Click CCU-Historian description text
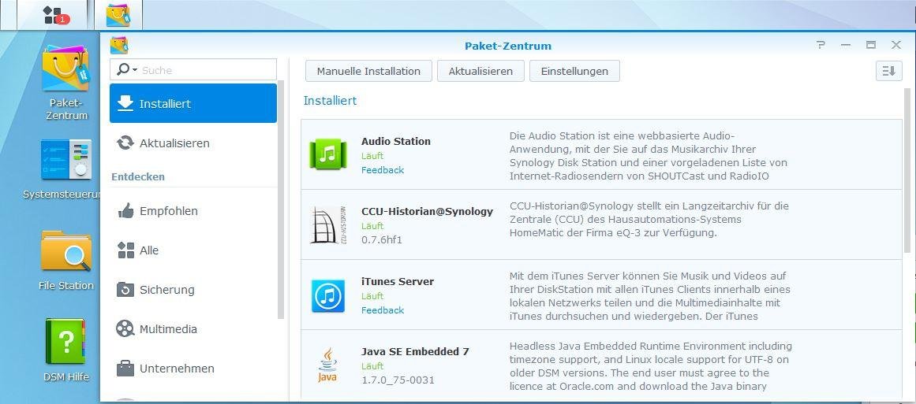This screenshot has height=404, width=916. tap(649, 219)
